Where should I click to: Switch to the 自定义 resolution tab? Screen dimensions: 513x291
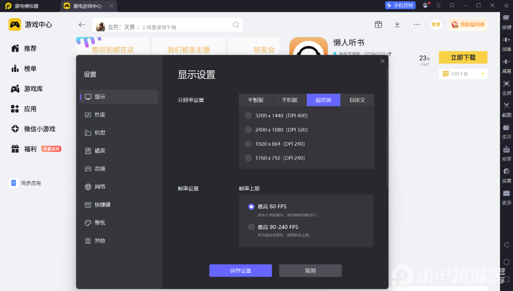(x=357, y=100)
